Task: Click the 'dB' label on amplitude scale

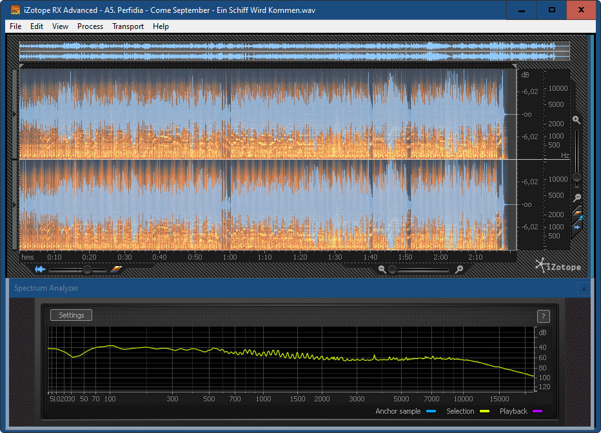Action: 525,75
